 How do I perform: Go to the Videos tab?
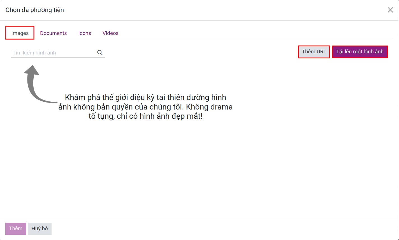[x=110, y=33]
